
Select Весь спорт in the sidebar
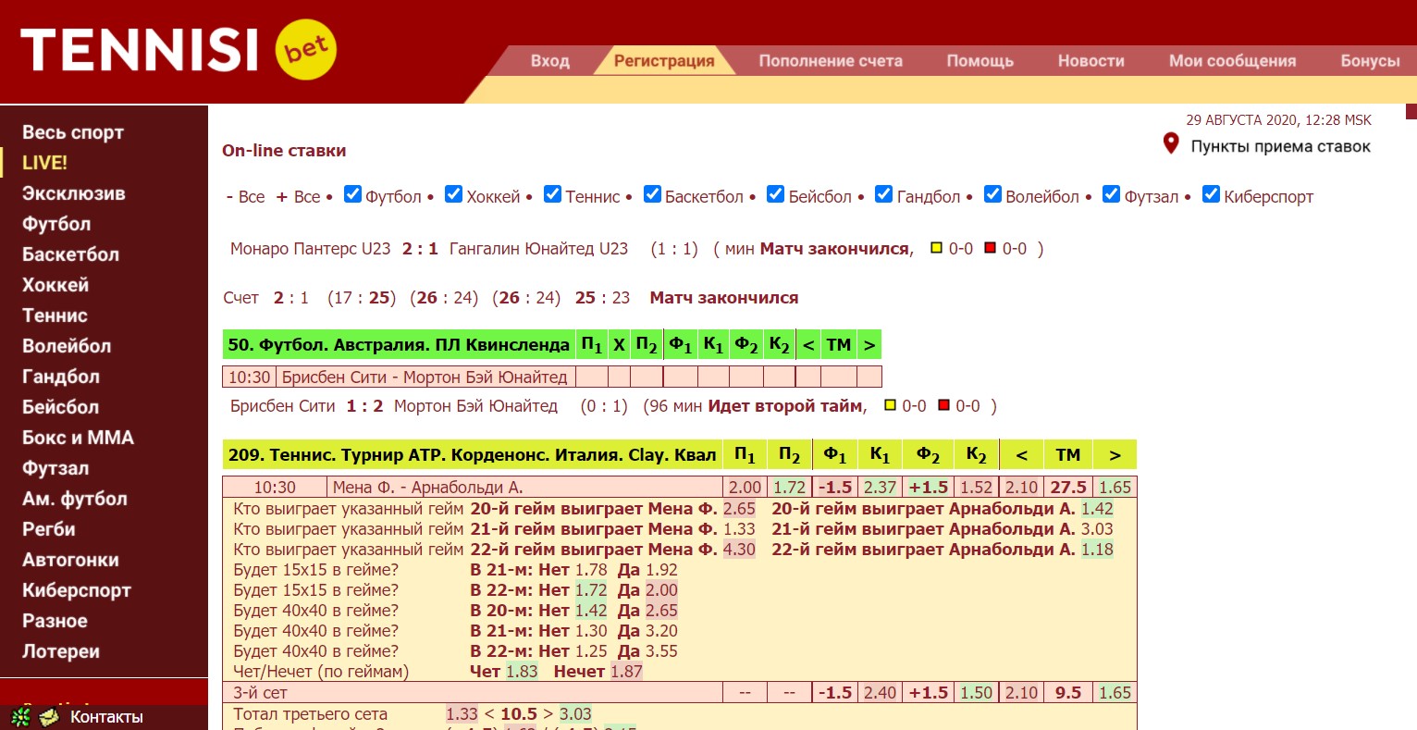(x=73, y=132)
